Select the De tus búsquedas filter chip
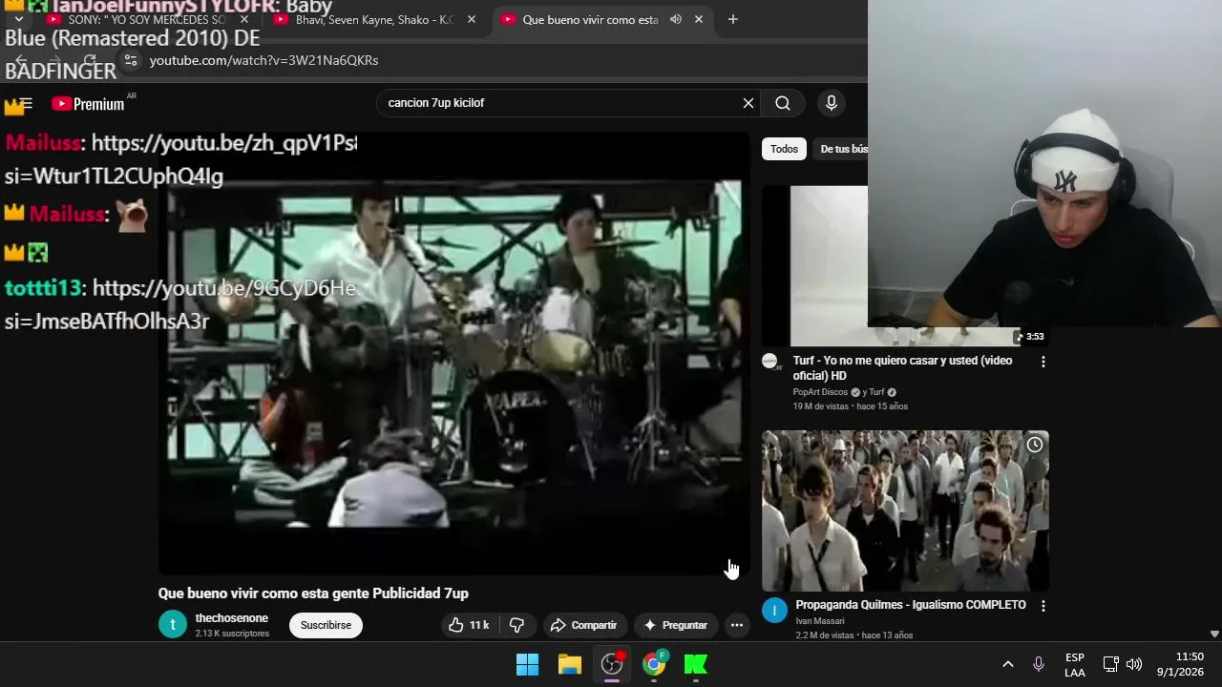The image size is (1222, 687). point(843,149)
